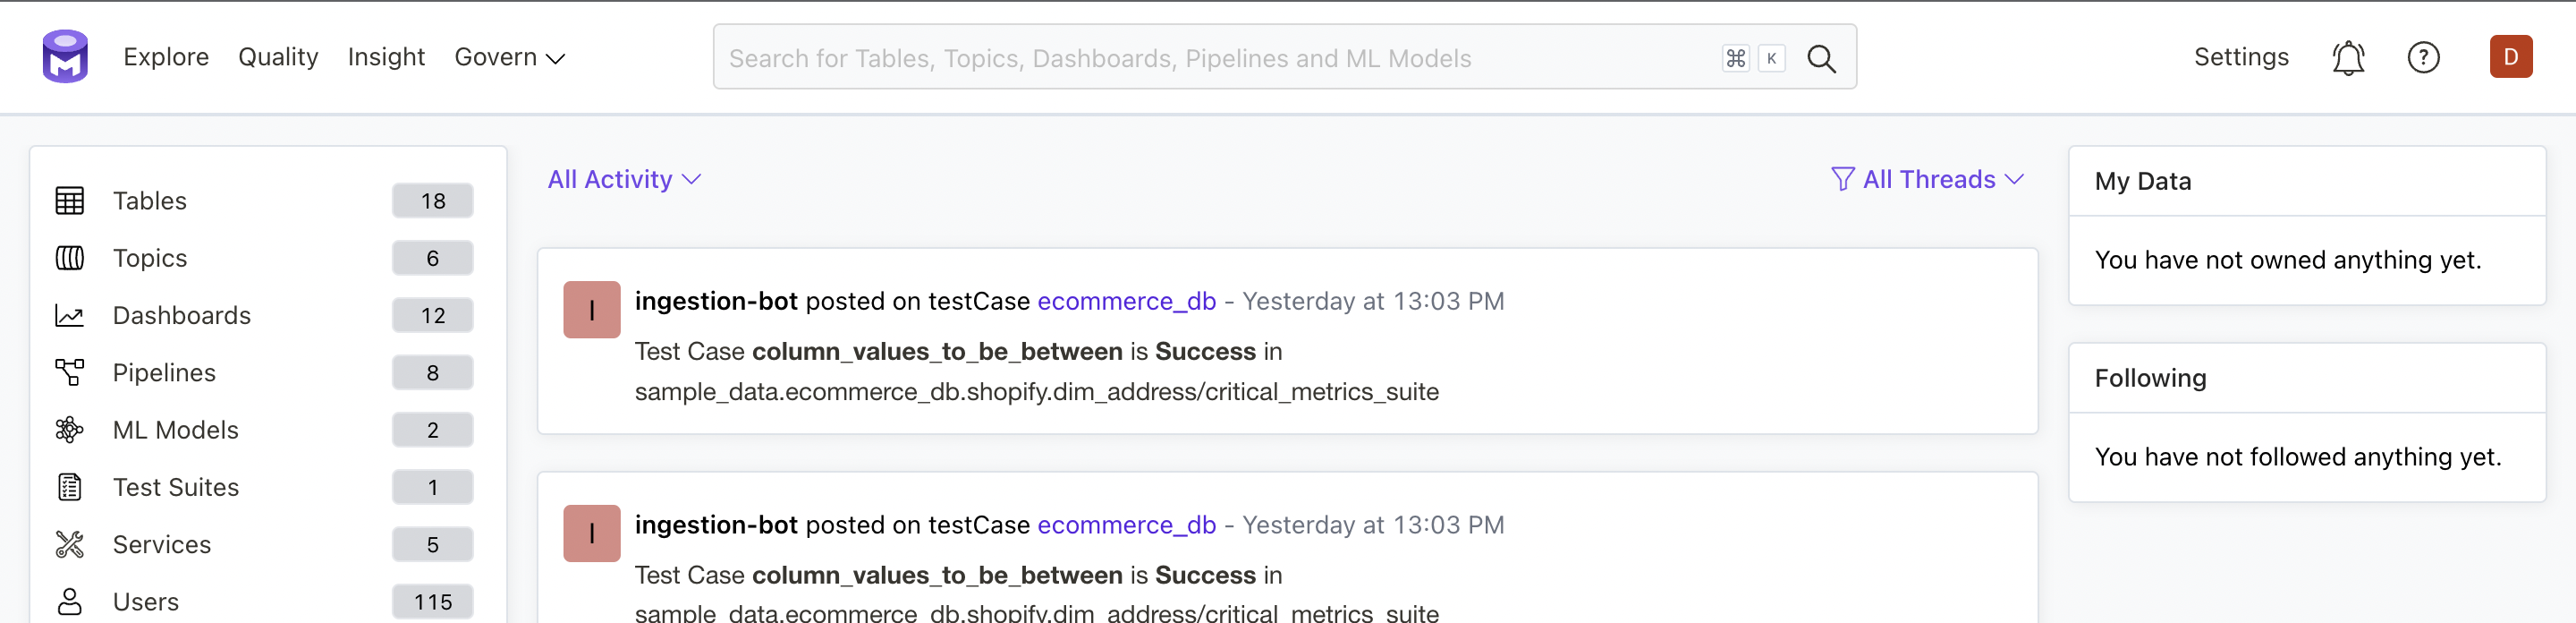Select the Tables icon in sidebar
This screenshot has width=2576, height=623.
coord(69,200)
